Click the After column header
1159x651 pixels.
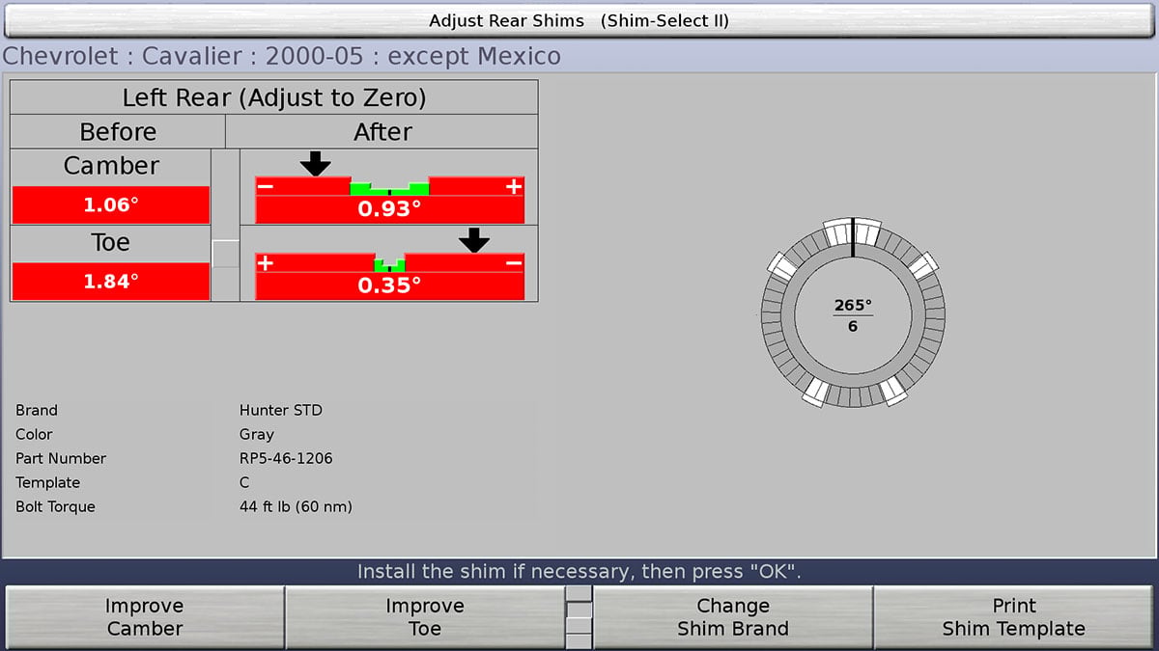(382, 132)
